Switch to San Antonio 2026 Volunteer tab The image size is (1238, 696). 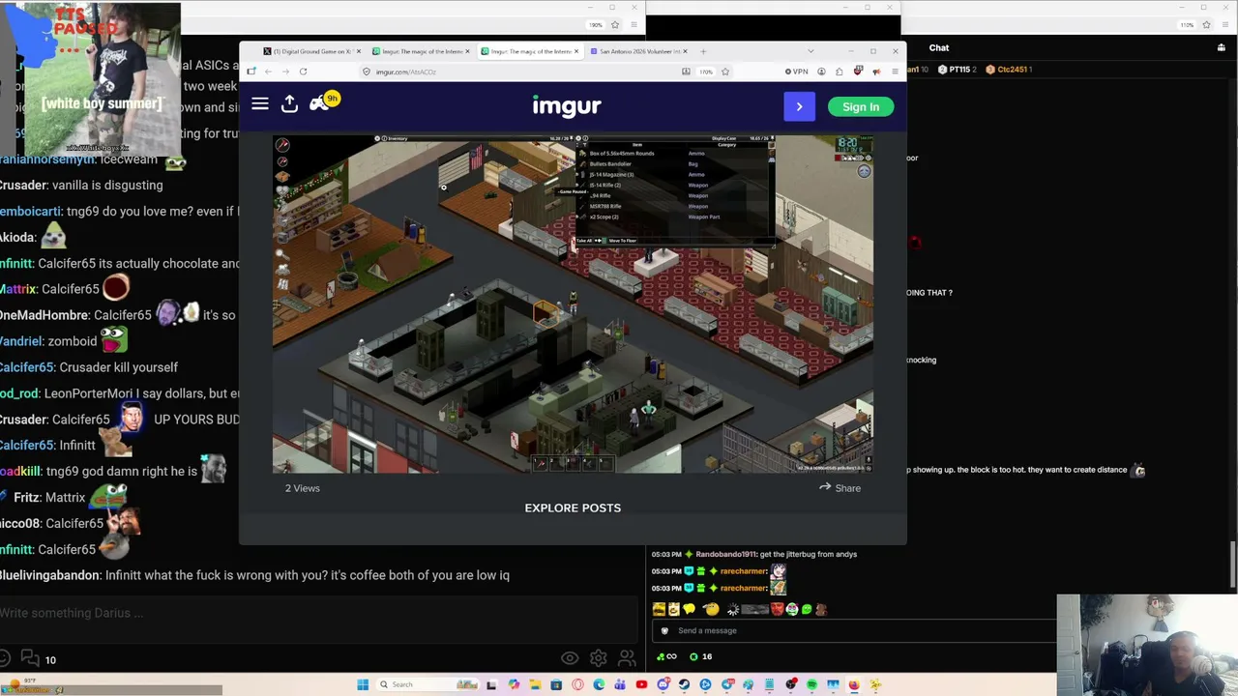tap(640, 51)
